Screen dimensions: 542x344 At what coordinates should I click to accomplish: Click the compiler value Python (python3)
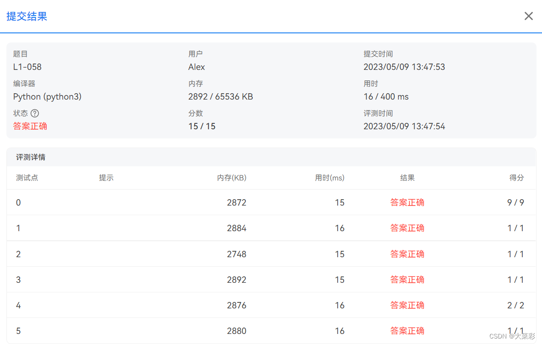[x=48, y=97]
